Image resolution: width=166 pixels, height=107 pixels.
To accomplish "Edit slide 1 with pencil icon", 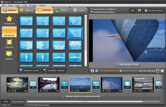I will point(13,91).
